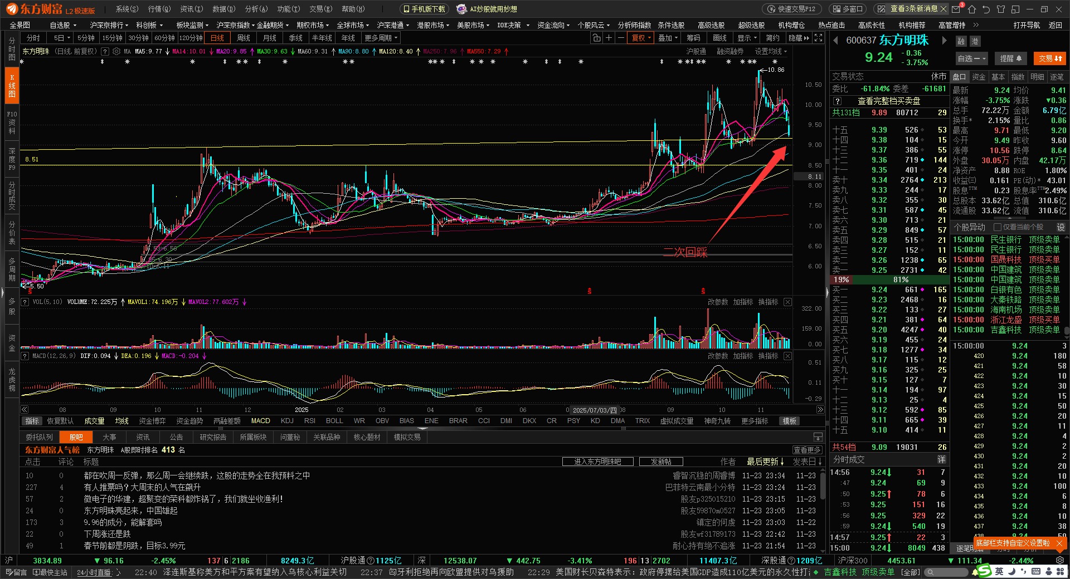
Task: Go to previous stock with left arrow
Action: point(836,41)
